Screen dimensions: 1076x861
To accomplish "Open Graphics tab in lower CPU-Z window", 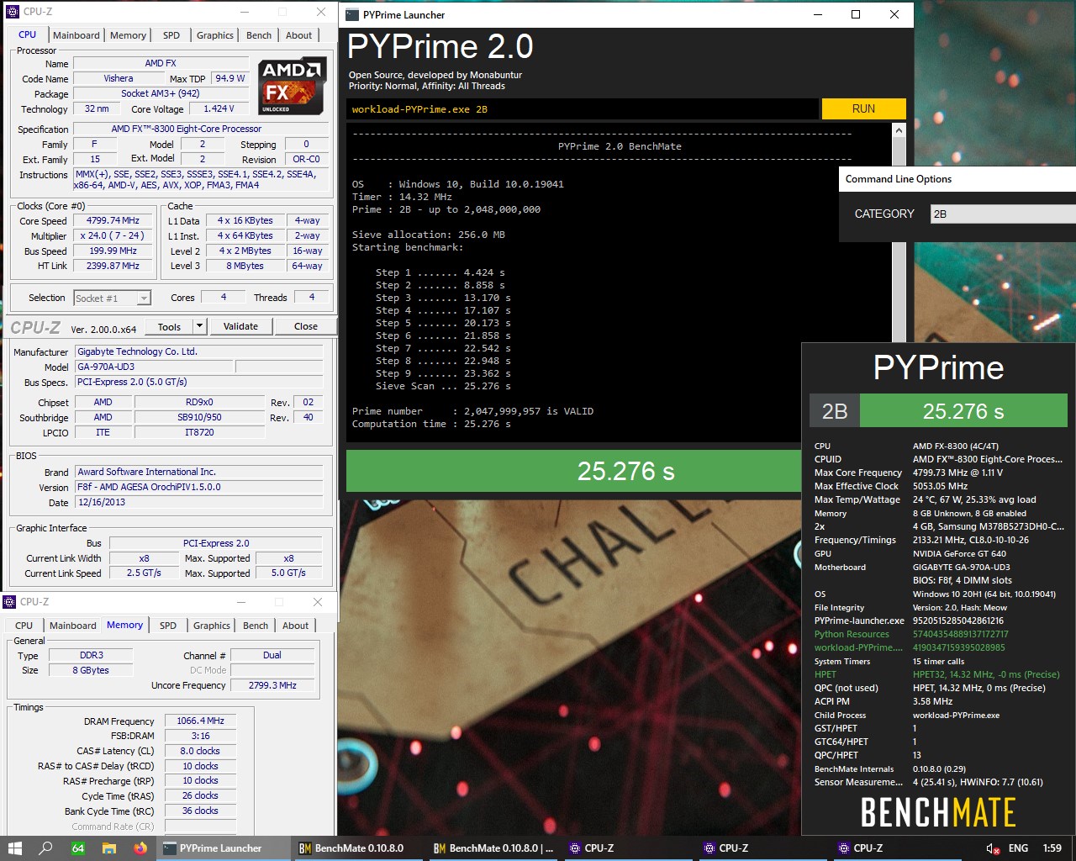I will click(x=212, y=626).
